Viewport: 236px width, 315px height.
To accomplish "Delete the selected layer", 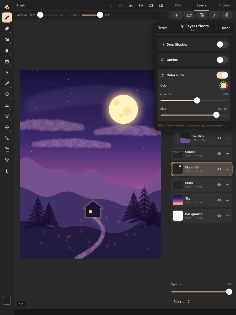I will click(227, 15).
